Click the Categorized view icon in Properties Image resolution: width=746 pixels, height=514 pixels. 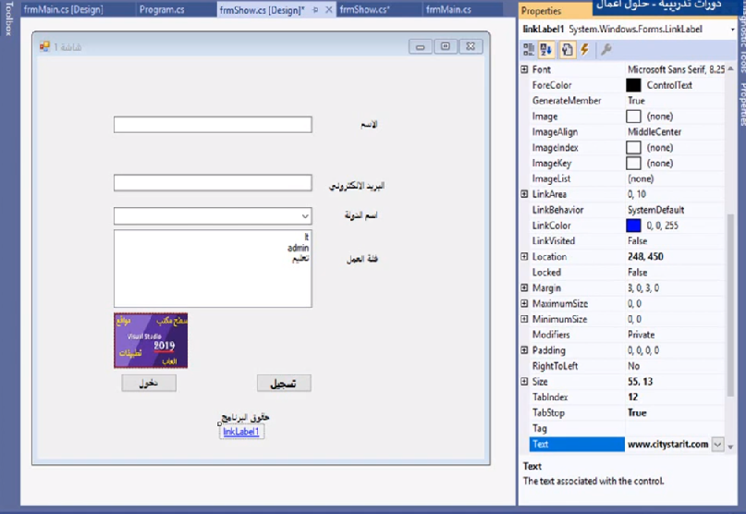coord(530,50)
